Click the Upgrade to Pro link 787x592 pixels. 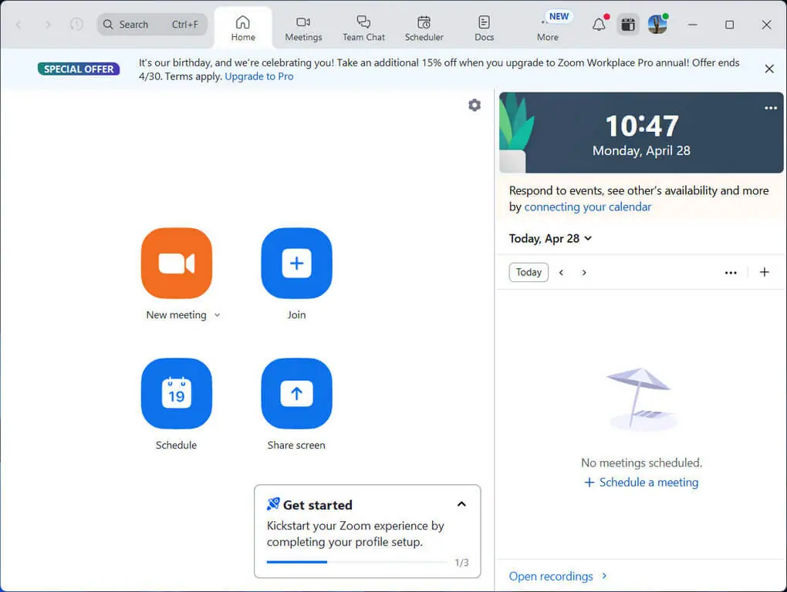pyautogui.click(x=259, y=76)
